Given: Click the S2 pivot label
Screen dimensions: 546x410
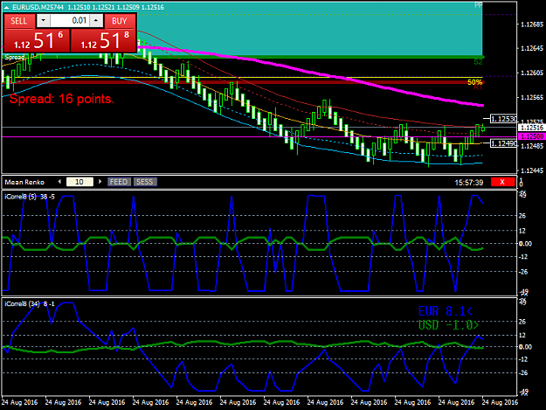Looking at the screenshot, I should [x=478, y=62].
